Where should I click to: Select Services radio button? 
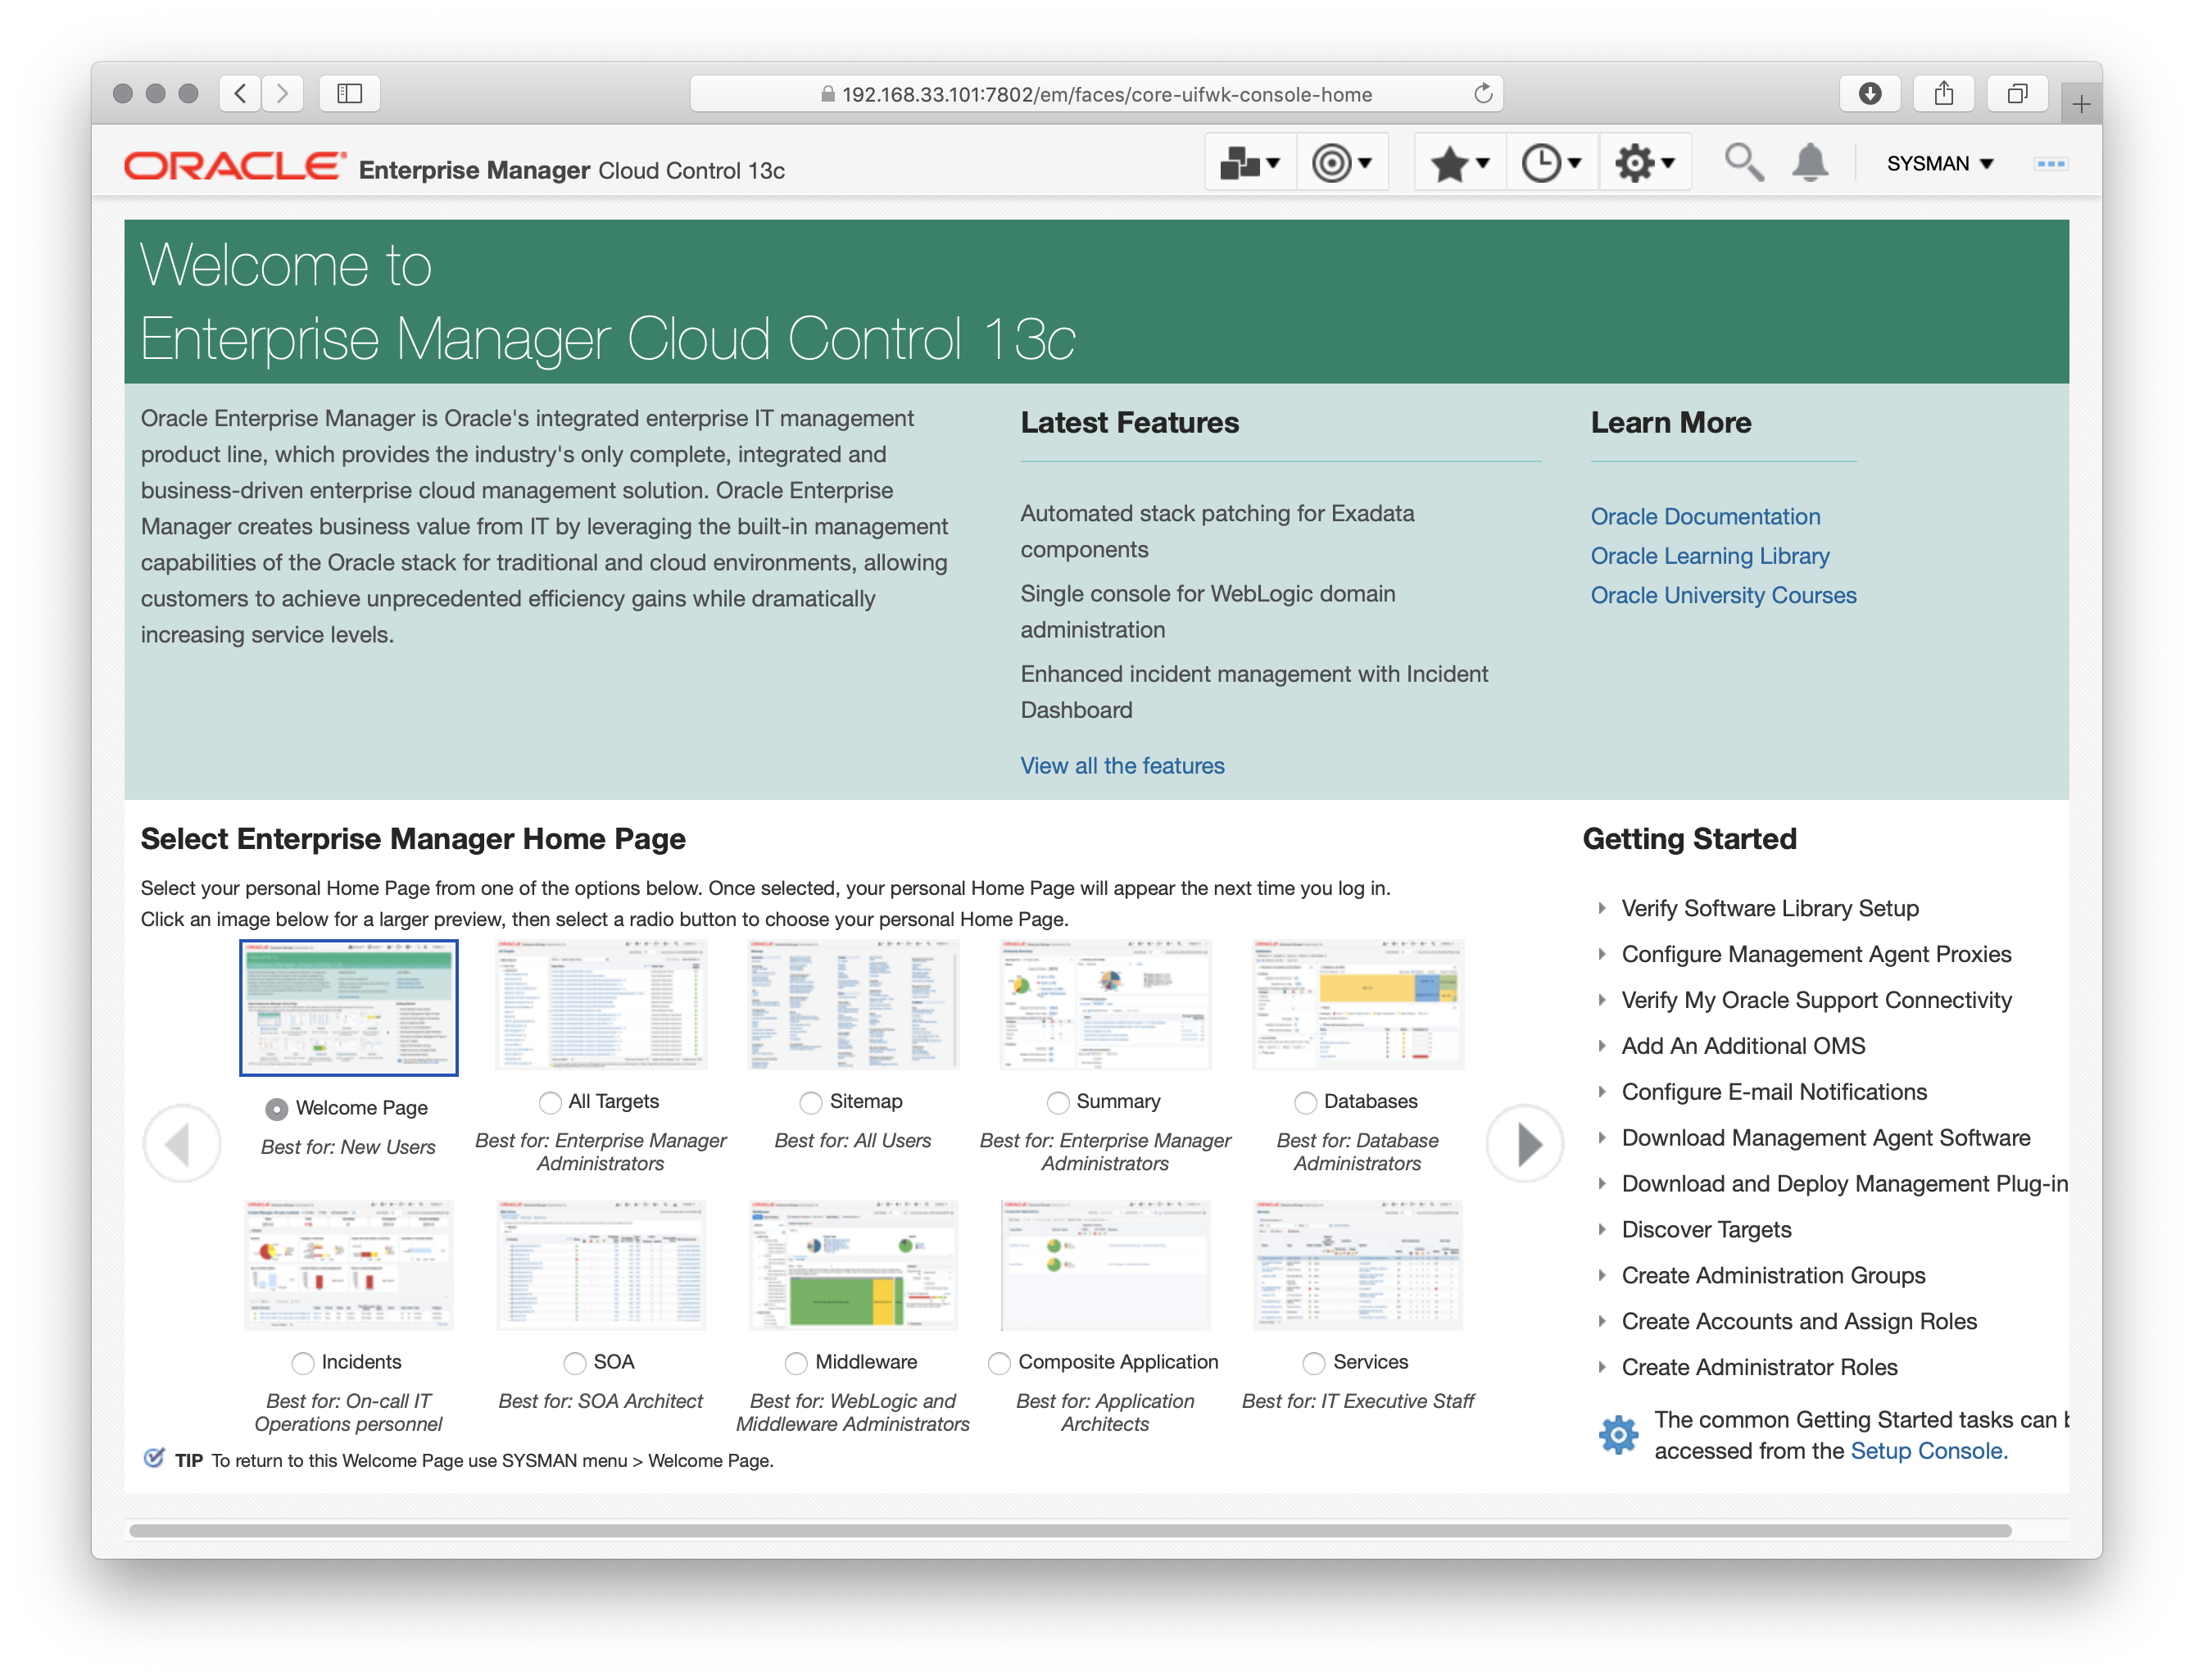[1314, 1363]
